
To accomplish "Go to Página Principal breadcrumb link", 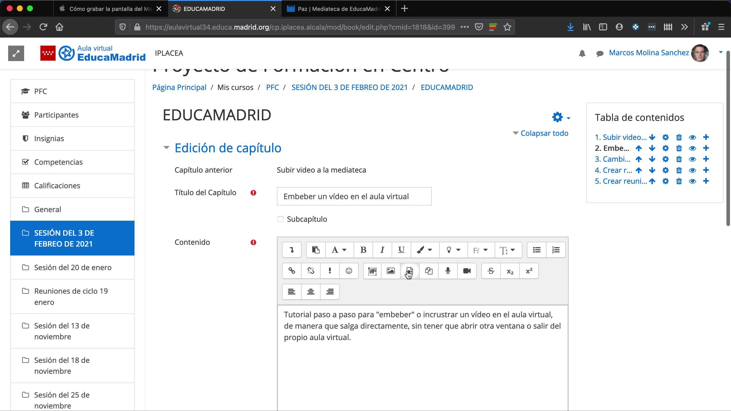I will [179, 87].
